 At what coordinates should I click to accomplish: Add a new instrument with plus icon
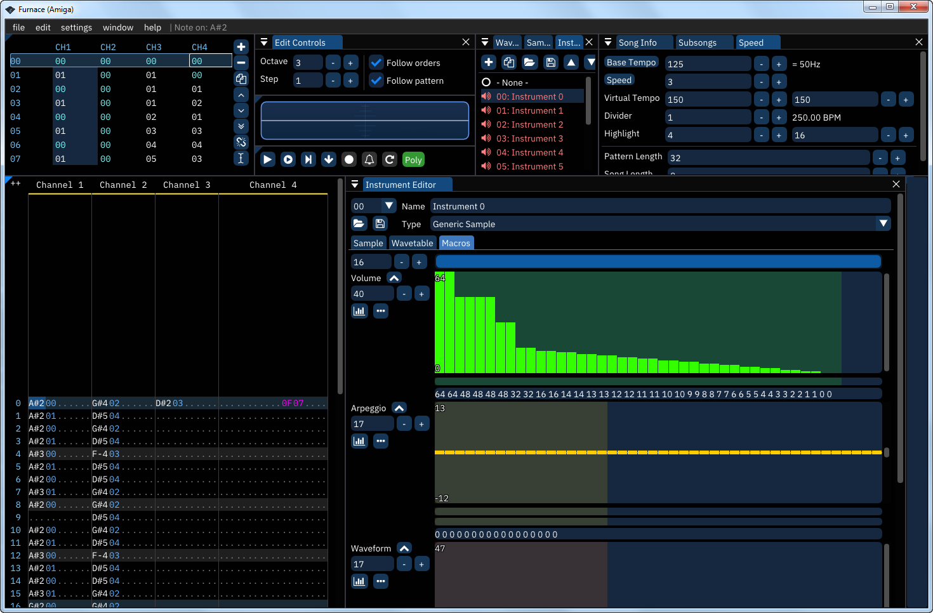(489, 62)
